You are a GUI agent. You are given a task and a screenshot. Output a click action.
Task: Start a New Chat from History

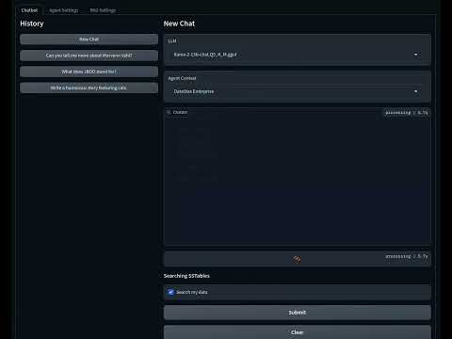(x=89, y=40)
